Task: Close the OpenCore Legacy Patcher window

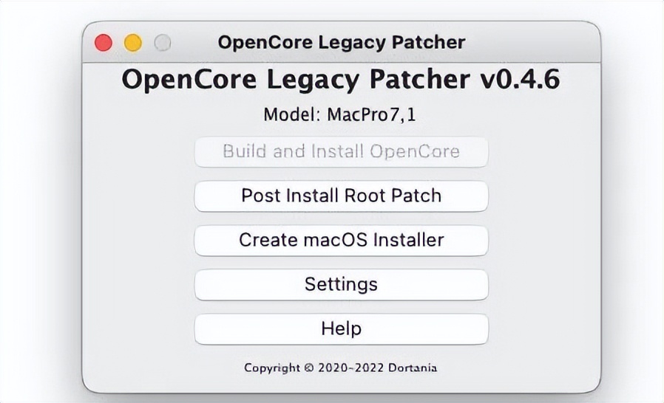Action: [x=104, y=43]
